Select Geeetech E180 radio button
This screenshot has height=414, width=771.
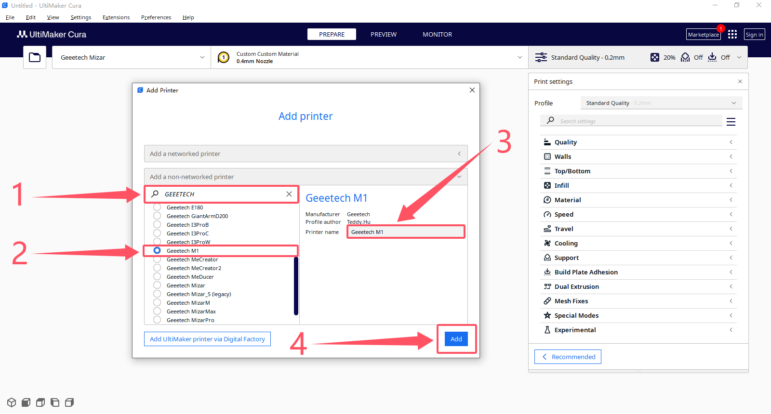pos(157,207)
